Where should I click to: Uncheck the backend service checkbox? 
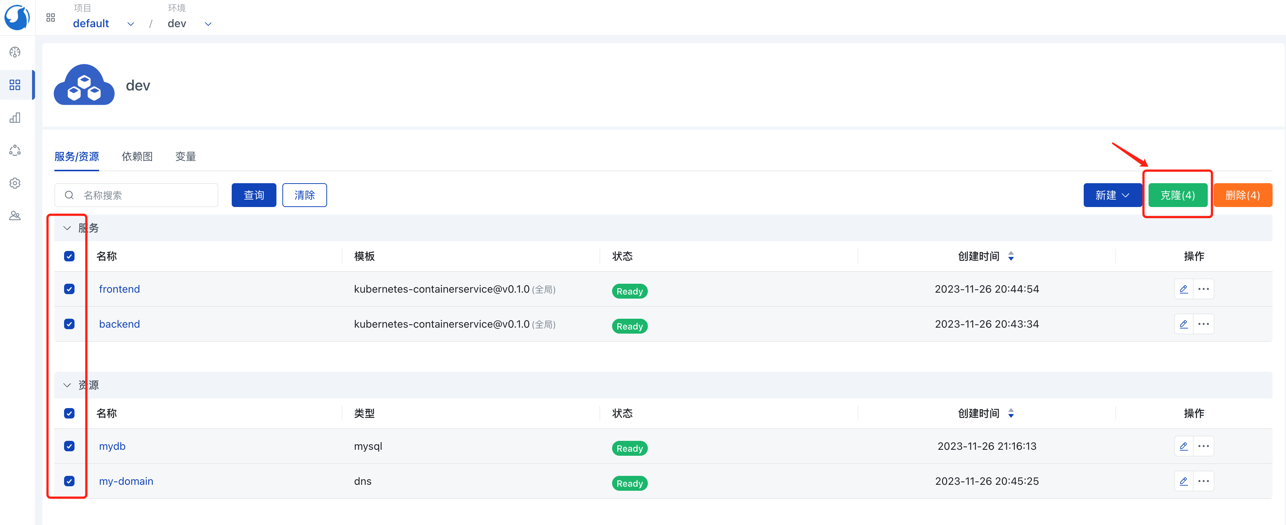[69, 324]
